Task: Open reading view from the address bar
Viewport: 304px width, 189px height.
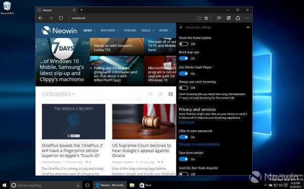Action: pyautogui.click(x=199, y=18)
